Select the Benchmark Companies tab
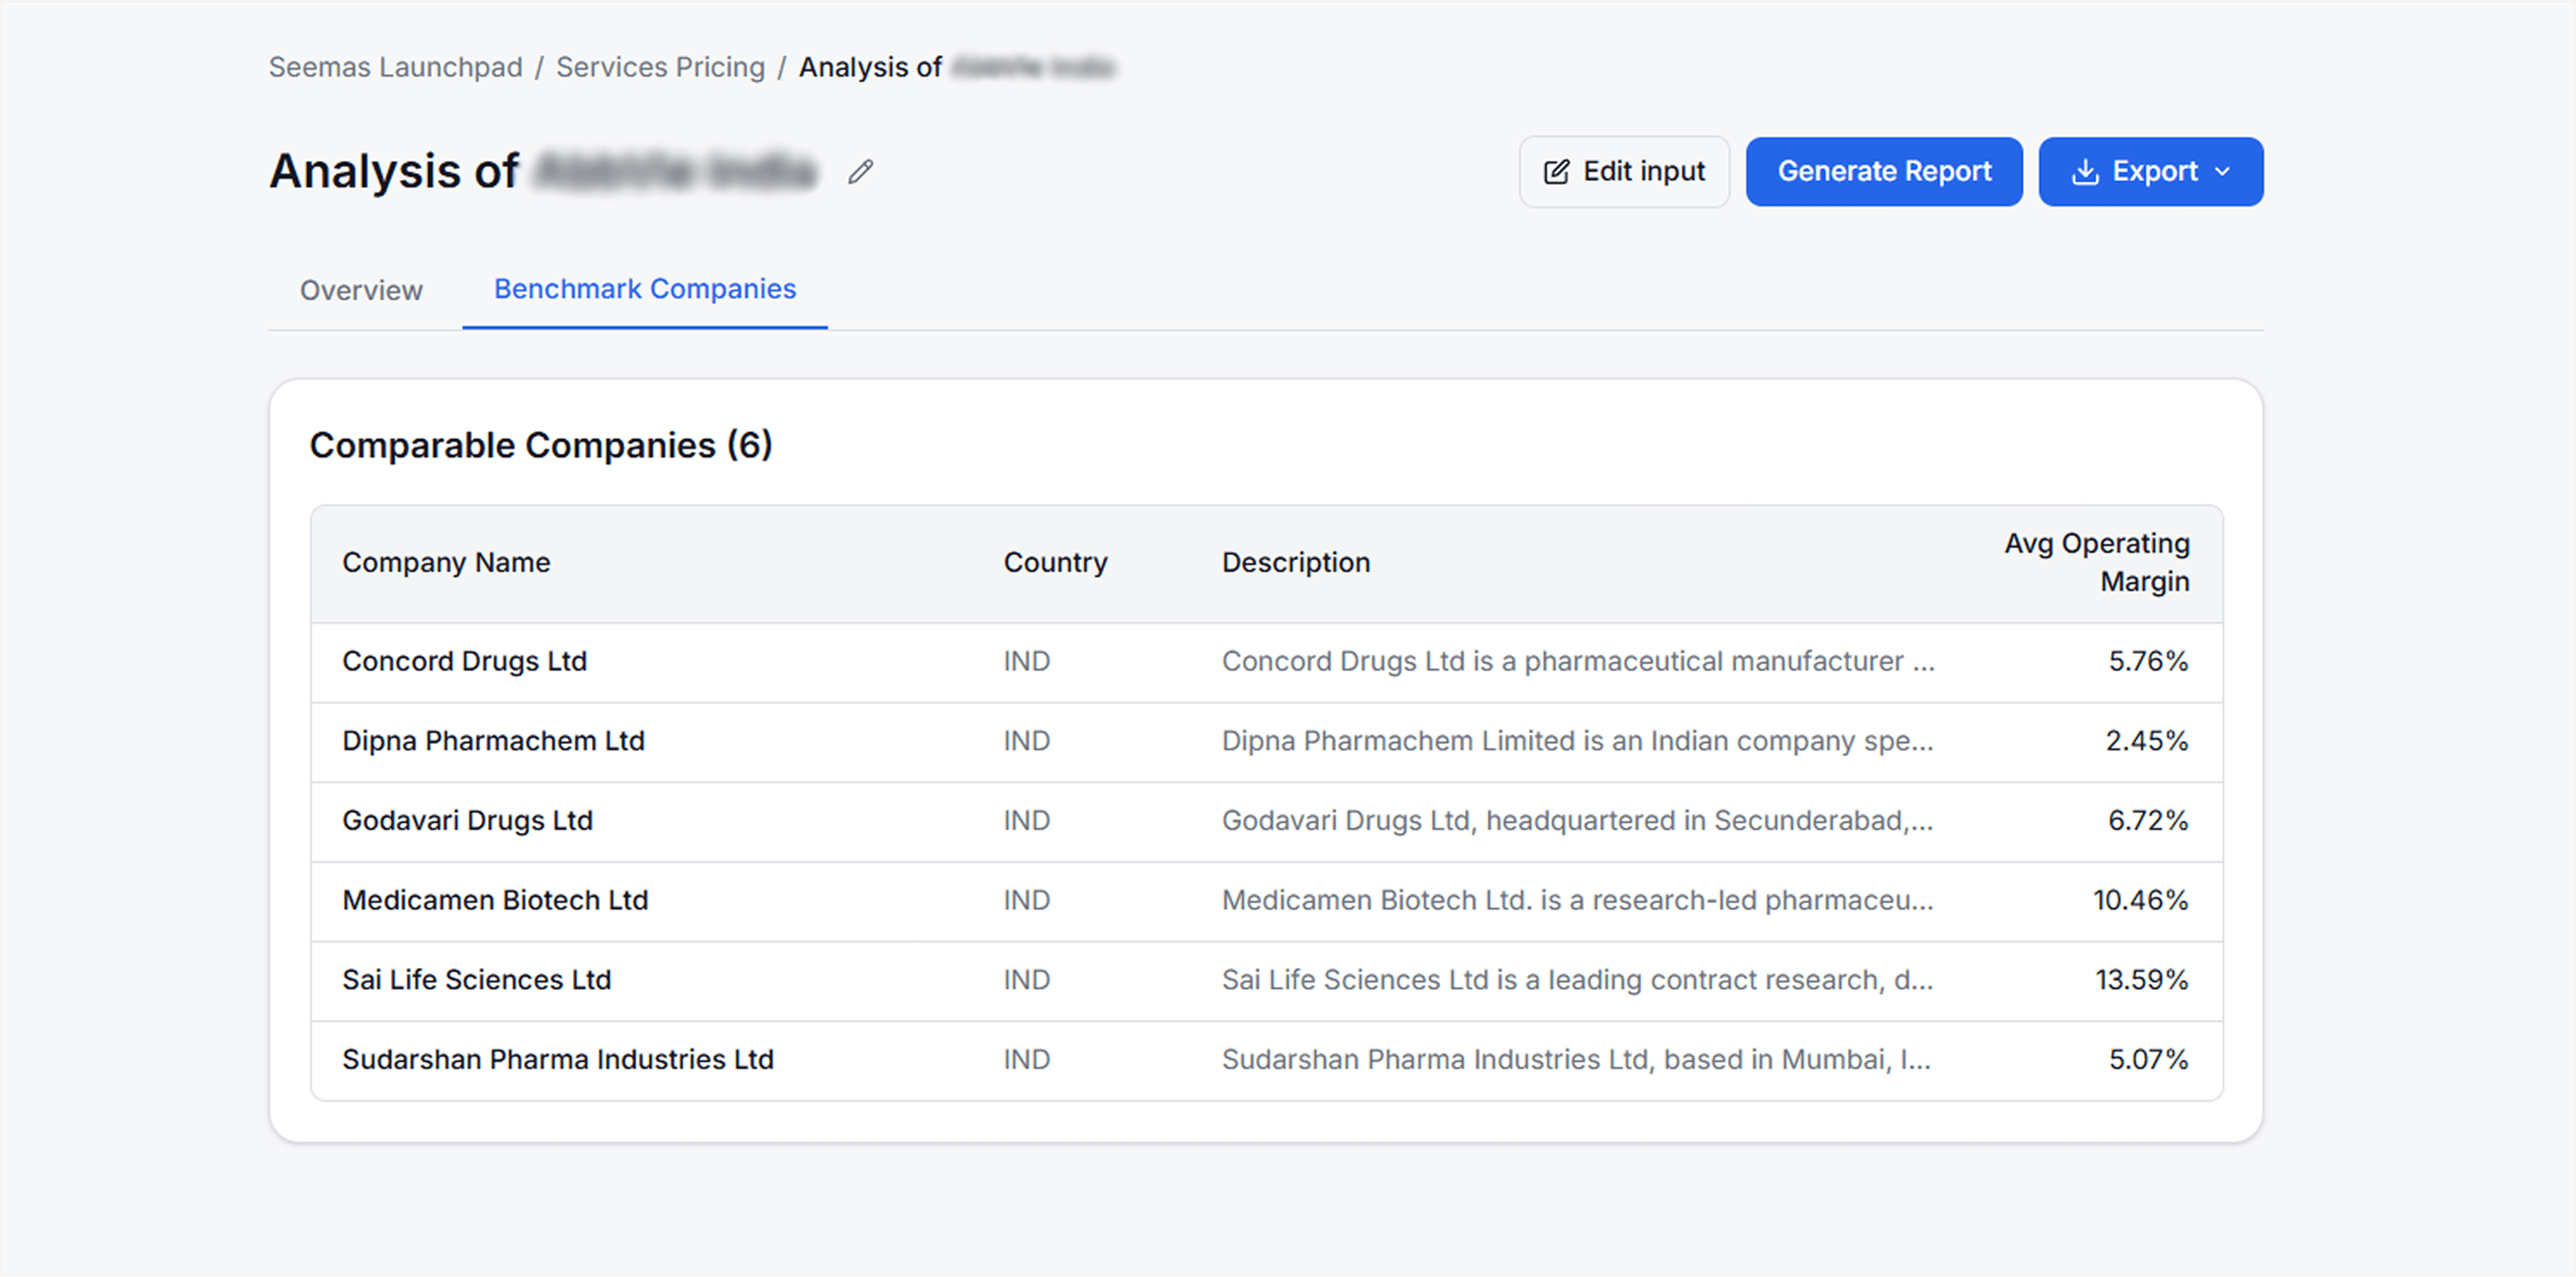2576x1277 pixels. (x=645, y=289)
